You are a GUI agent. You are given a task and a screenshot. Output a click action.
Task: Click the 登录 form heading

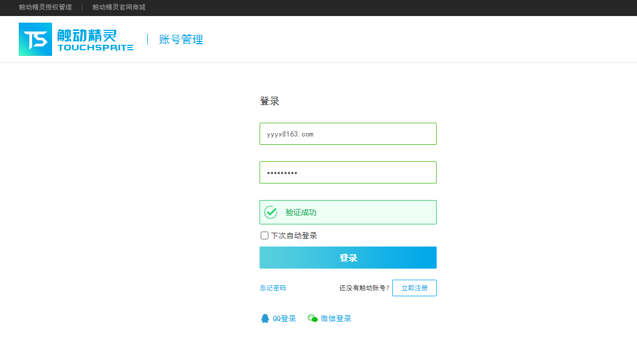click(x=270, y=101)
